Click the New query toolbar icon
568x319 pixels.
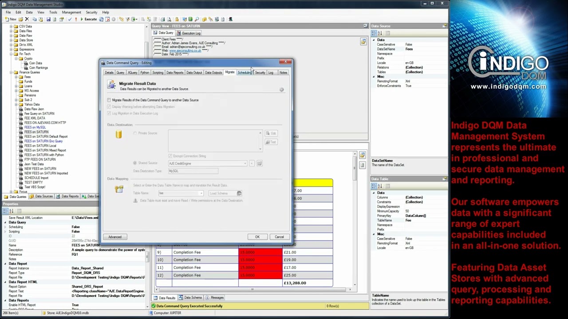pyautogui.click(x=10, y=19)
